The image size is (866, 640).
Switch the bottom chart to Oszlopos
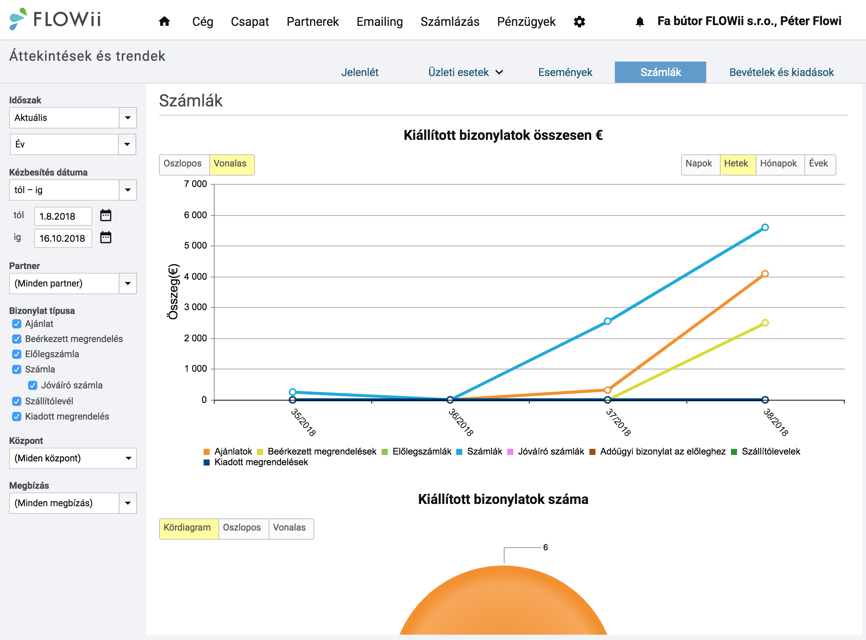pos(244,529)
